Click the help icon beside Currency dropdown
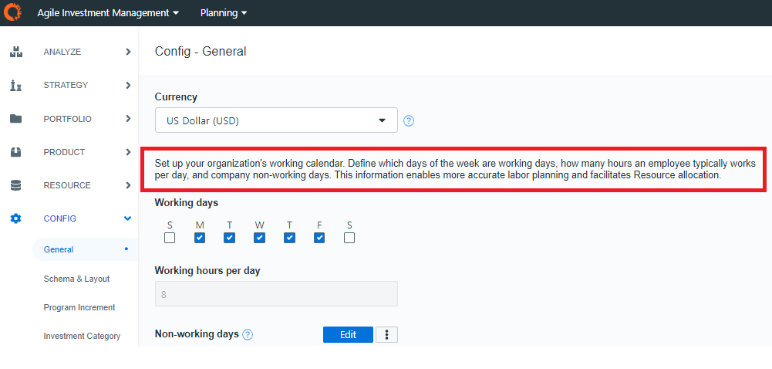 (x=409, y=121)
